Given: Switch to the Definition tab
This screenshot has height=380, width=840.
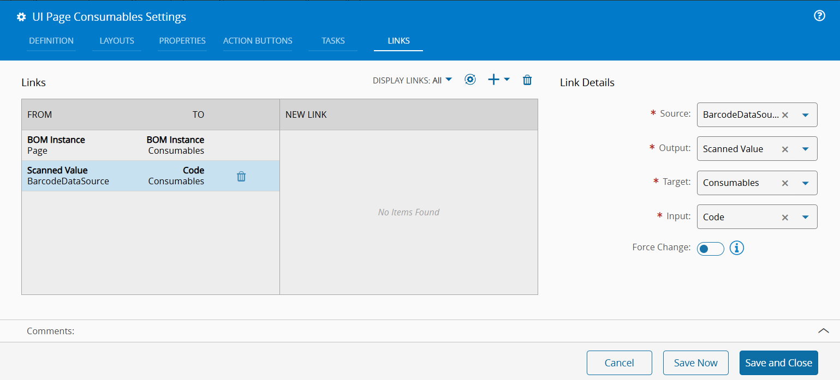Looking at the screenshot, I should click(x=51, y=41).
